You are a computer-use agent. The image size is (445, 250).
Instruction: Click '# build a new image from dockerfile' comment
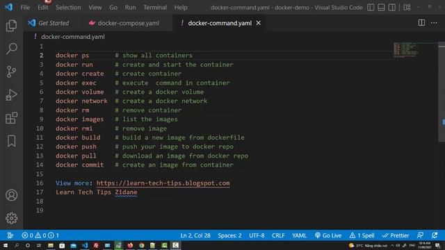click(179, 137)
